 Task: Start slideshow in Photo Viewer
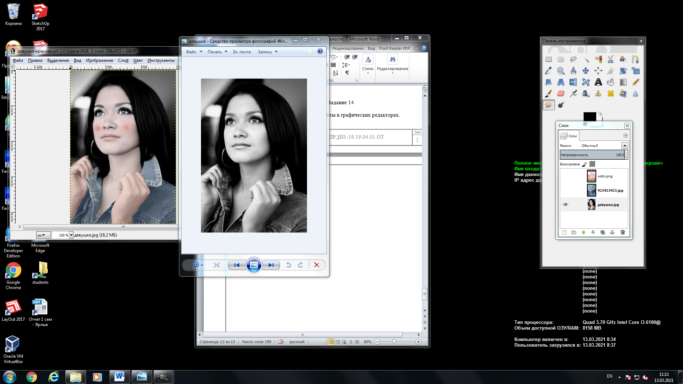[x=254, y=265]
